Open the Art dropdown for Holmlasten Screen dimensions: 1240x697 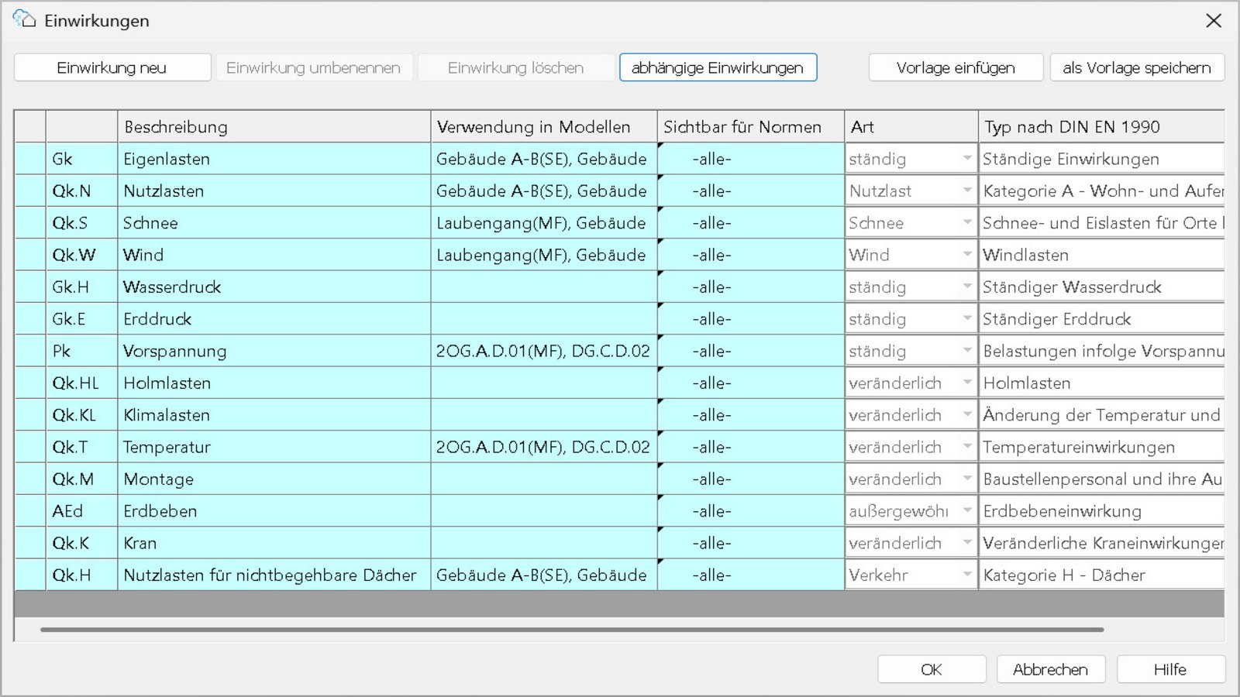pyautogui.click(x=966, y=383)
